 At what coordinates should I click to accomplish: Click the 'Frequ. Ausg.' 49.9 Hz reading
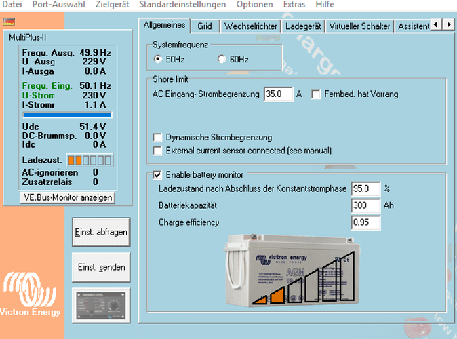66,52
